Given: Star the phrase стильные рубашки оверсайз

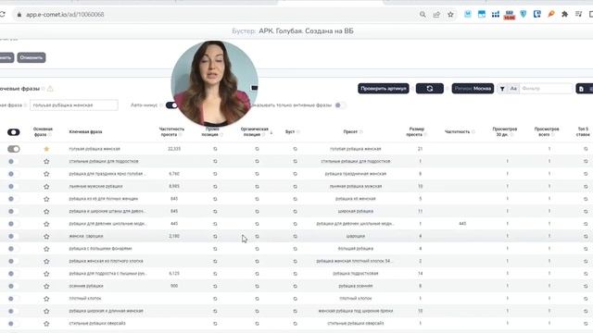Looking at the screenshot, I should pos(46,324).
